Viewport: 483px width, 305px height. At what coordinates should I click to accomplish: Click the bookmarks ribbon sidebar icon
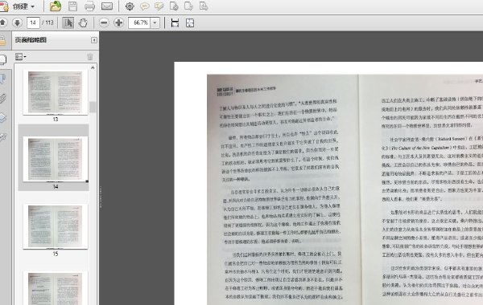[2, 79]
